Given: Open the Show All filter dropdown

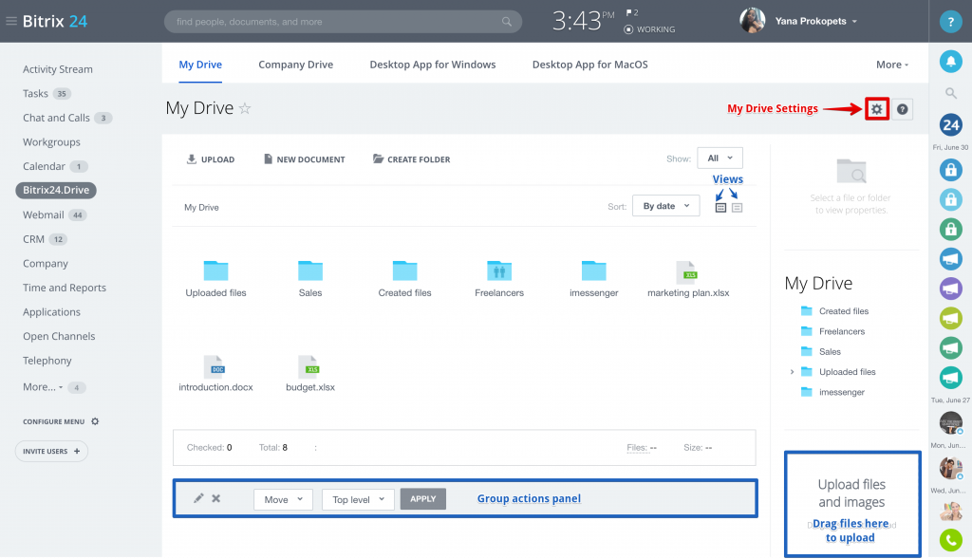Looking at the screenshot, I should 720,158.
